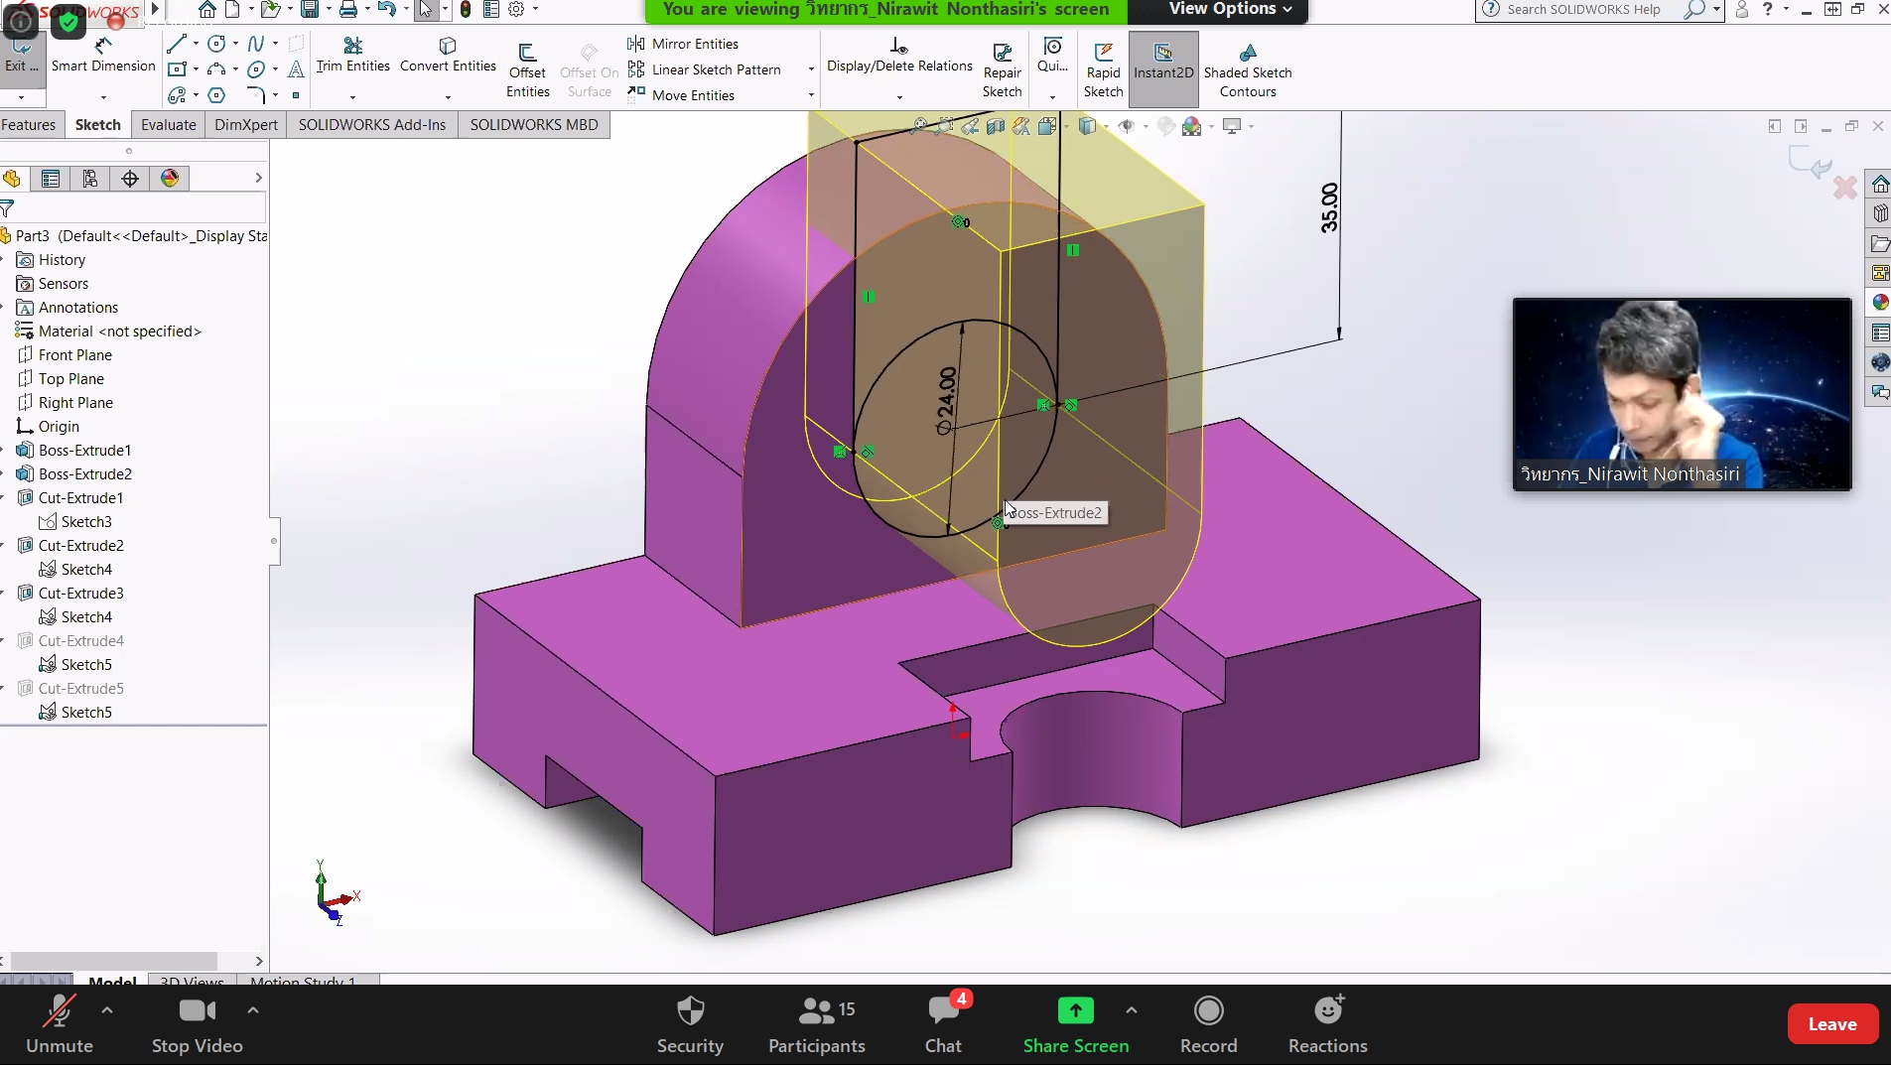This screenshot has height=1065, width=1891.
Task: Toggle Quick Snaps button
Action: coord(1052,56)
